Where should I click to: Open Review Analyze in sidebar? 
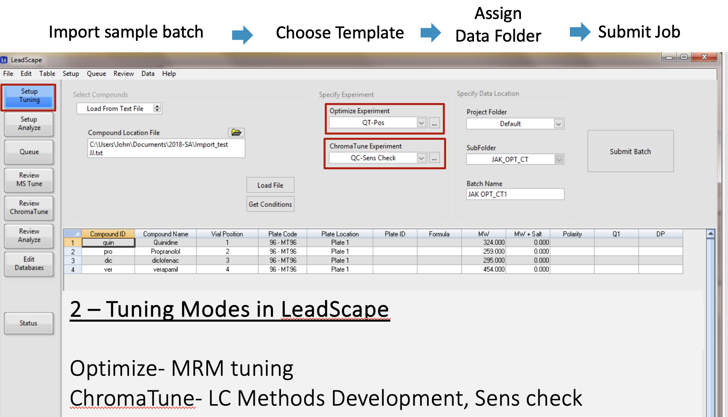coord(29,236)
